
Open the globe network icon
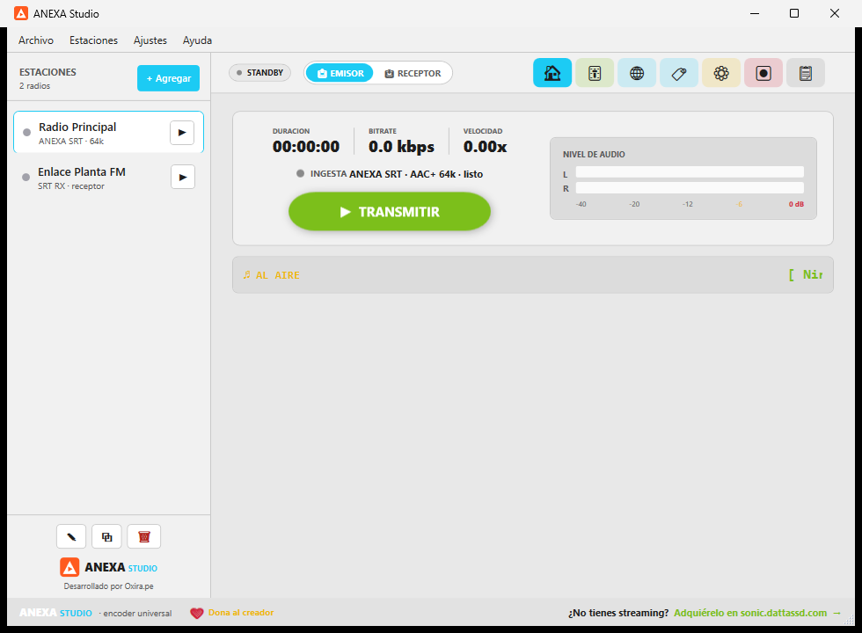pos(637,73)
